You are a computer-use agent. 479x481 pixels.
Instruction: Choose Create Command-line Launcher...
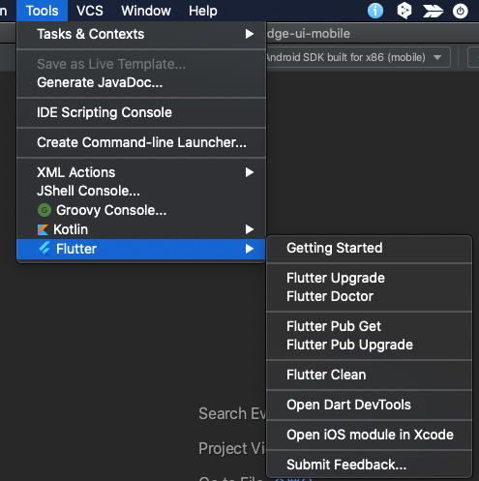pos(141,142)
